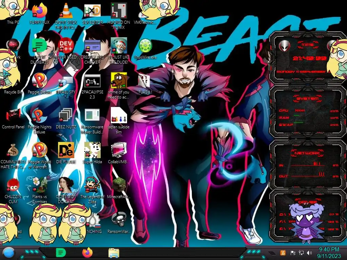This screenshot has height=260, width=347.
Task: Click the C:\ drive row in Drives widget
Action: click(x=309, y=214)
